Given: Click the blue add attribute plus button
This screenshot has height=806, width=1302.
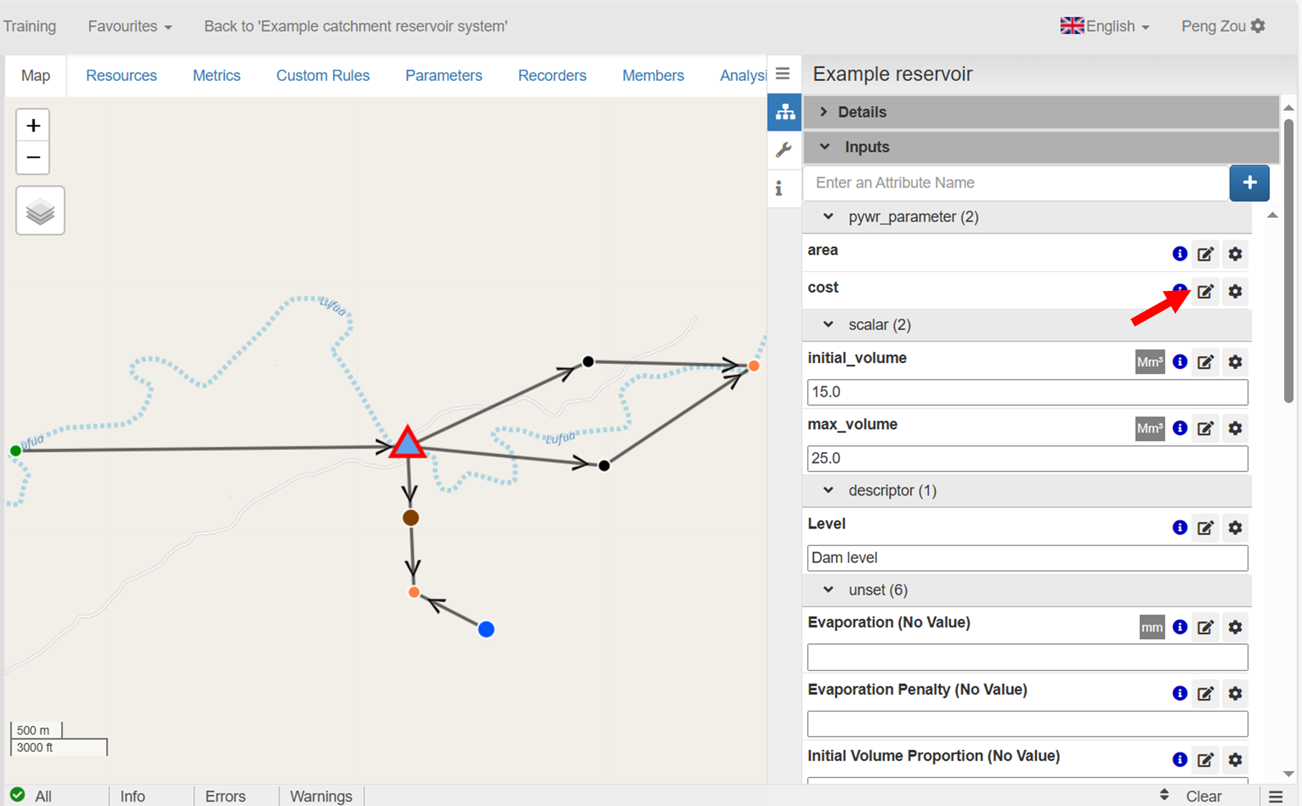Looking at the screenshot, I should pyautogui.click(x=1249, y=183).
